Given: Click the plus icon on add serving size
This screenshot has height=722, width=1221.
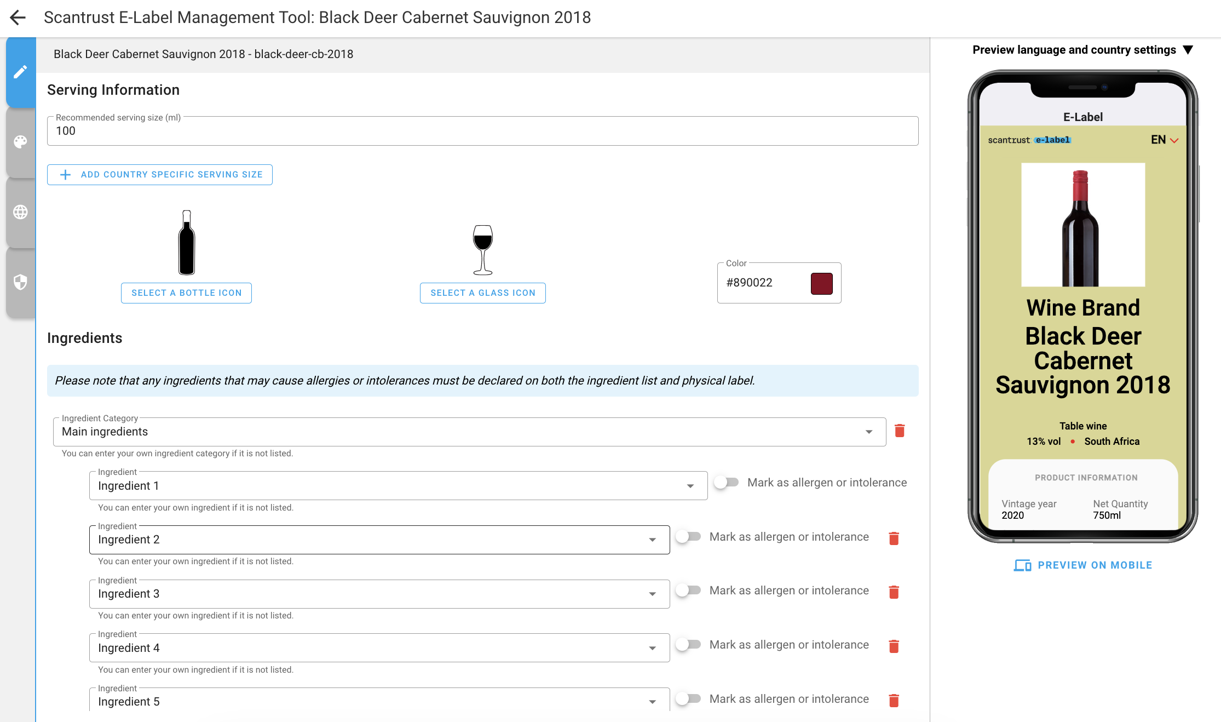Looking at the screenshot, I should click(x=65, y=175).
